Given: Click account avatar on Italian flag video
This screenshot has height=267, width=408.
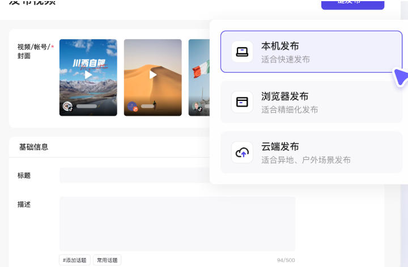Looking at the screenshot, I should (x=195, y=107).
